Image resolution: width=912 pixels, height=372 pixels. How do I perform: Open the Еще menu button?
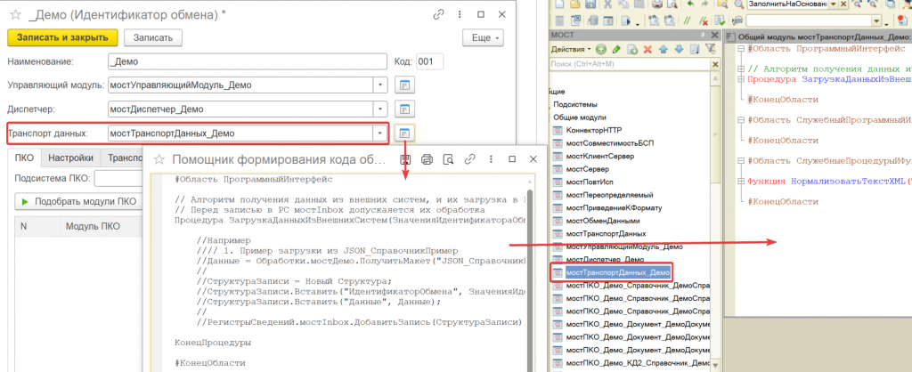(483, 37)
